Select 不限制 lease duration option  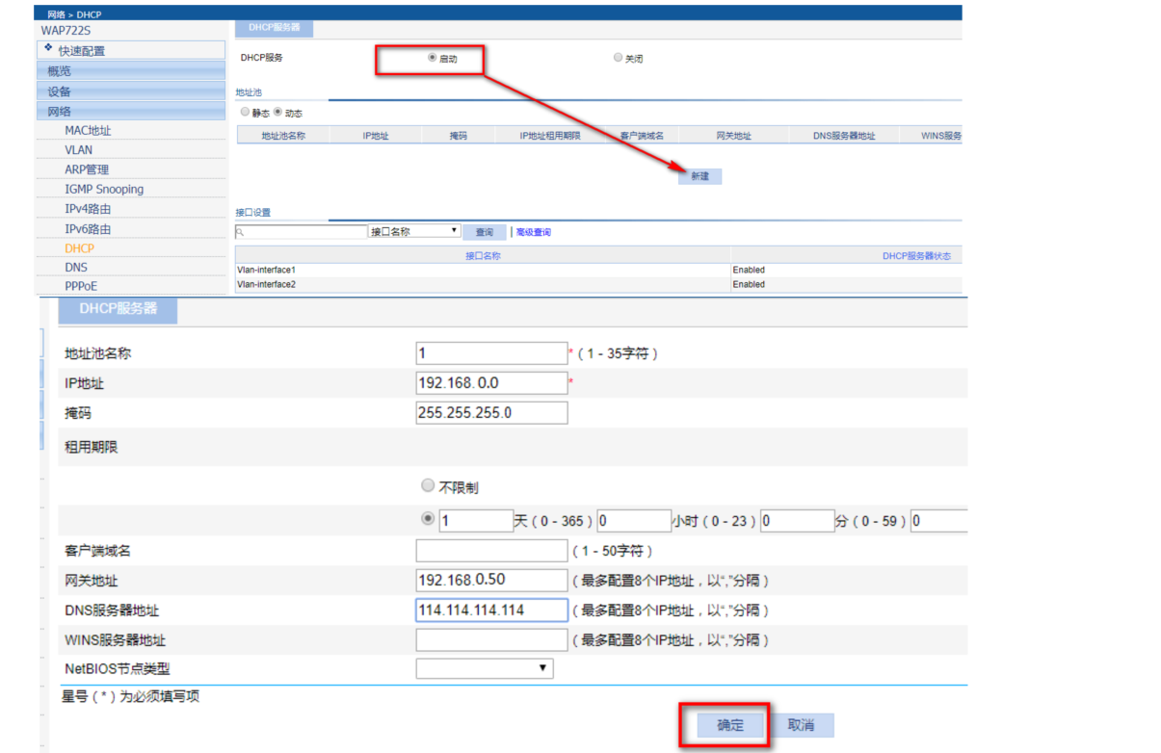428,486
